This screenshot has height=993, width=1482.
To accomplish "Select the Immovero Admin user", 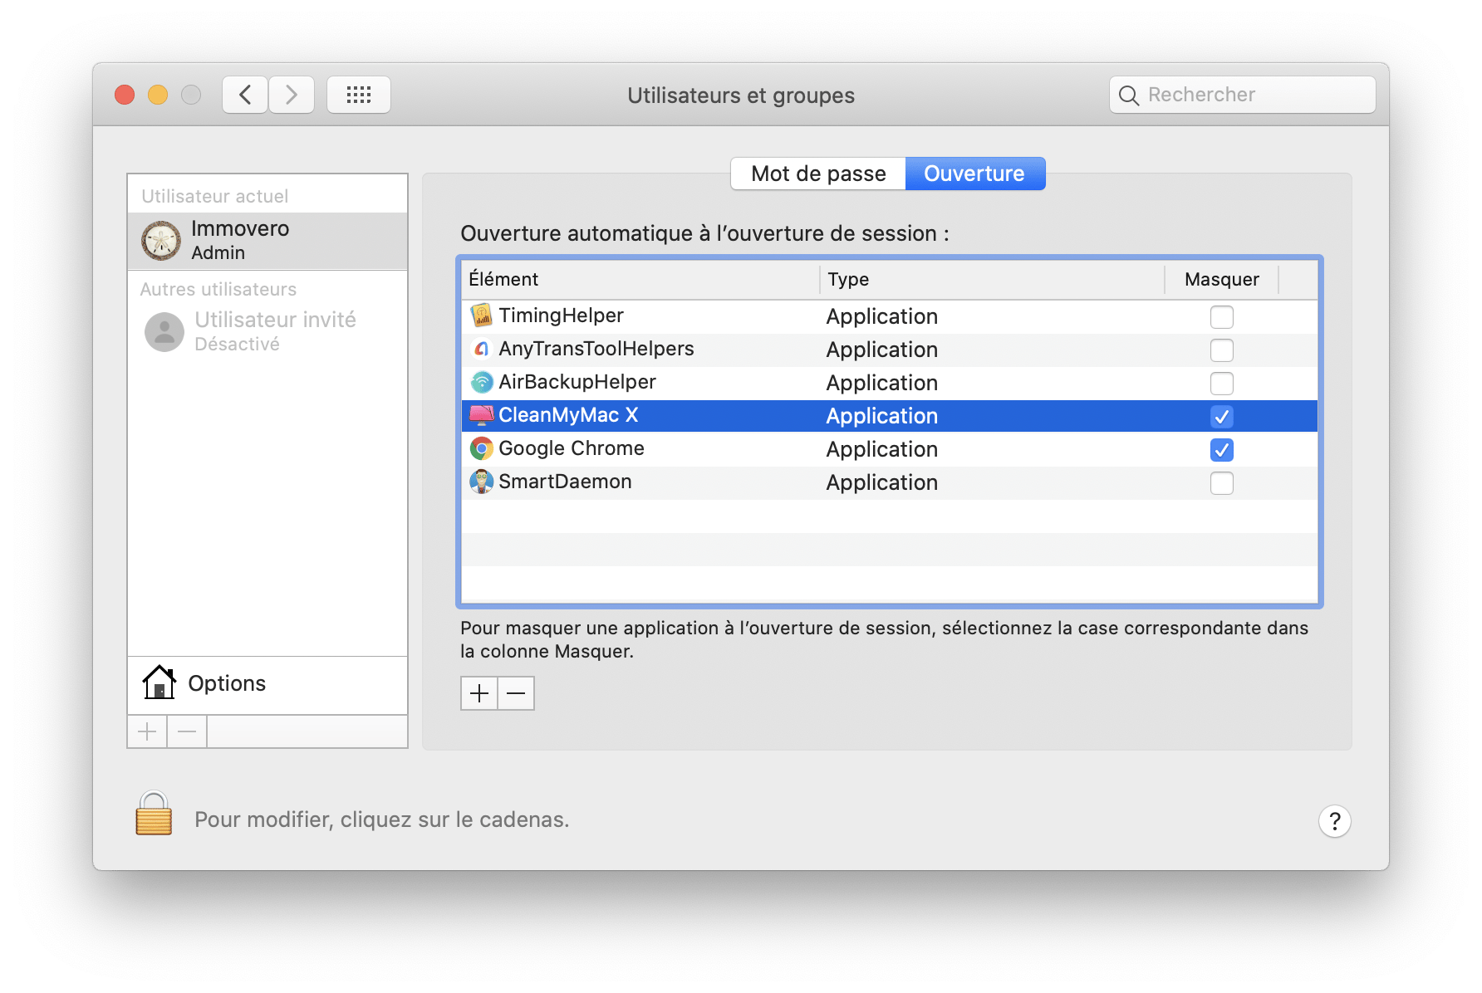I will pos(267,241).
